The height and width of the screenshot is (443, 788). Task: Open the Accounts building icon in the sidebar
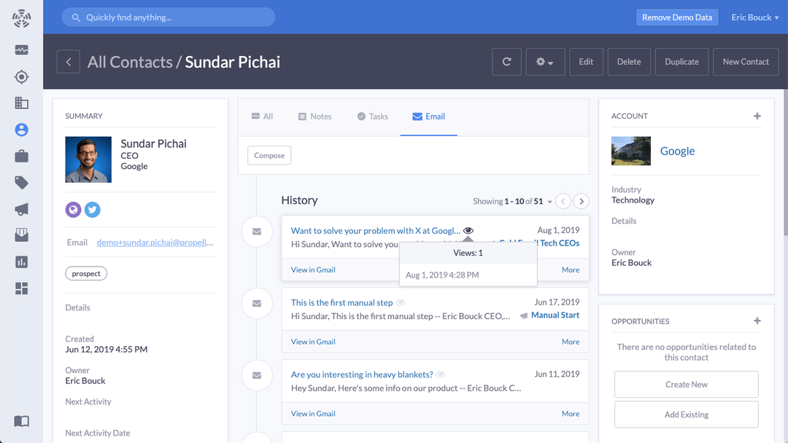pyautogui.click(x=21, y=103)
